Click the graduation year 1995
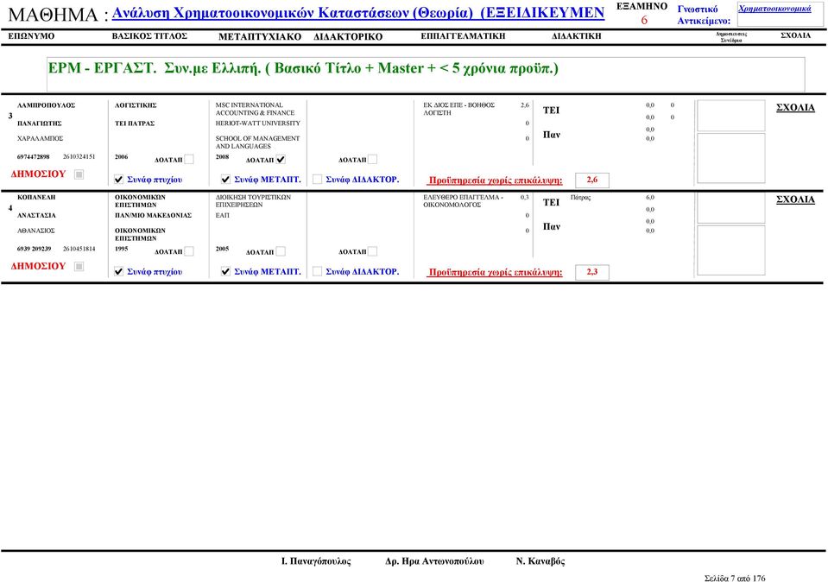This screenshot has width=828, height=582. coord(122,249)
